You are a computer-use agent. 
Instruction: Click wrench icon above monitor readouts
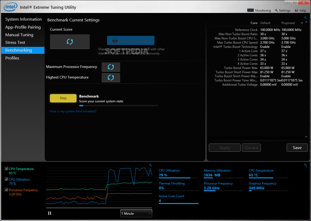pyautogui.click(x=305, y=165)
